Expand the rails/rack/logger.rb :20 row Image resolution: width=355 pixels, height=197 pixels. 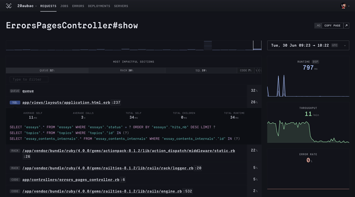134,168
